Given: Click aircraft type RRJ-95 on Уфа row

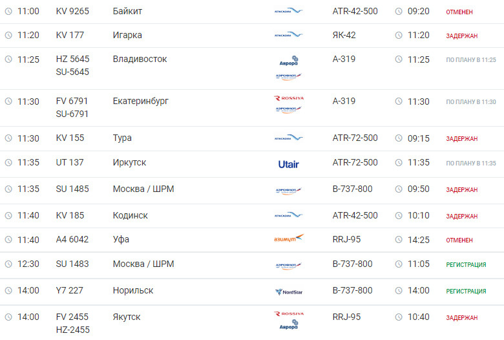Looking at the screenshot, I should coord(346,239).
